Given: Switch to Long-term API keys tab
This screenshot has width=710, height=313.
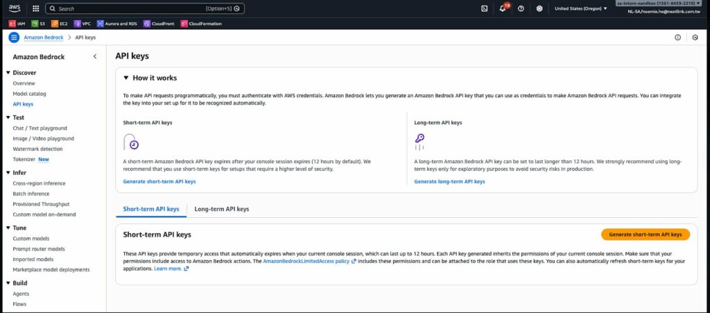Looking at the screenshot, I should click(x=222, y=210).
